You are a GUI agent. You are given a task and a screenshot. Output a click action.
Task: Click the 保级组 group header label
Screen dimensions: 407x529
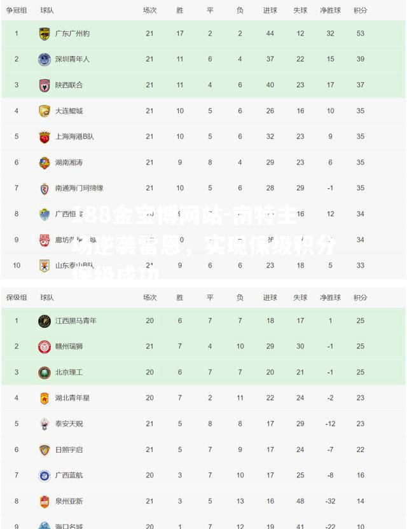click(17, 298)
